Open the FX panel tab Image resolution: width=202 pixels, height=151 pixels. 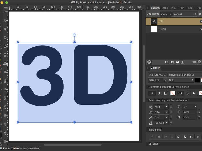tap(199, 8)
